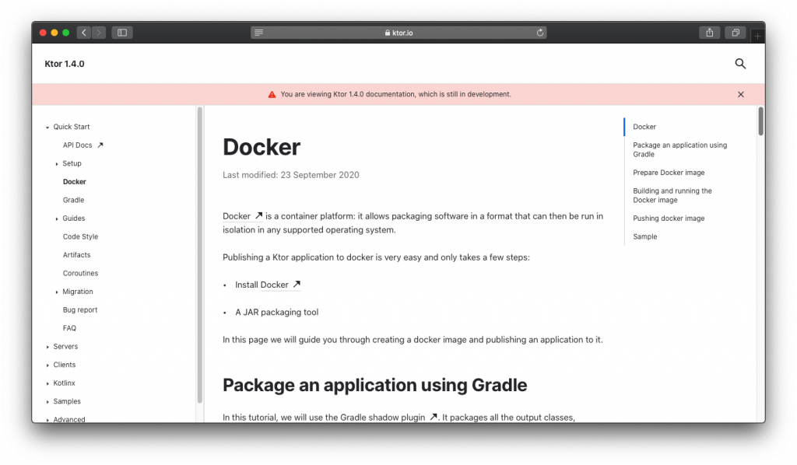Viewport: 797px width, 465px height.
Task: Expand the Servers section
Action: 47,347
